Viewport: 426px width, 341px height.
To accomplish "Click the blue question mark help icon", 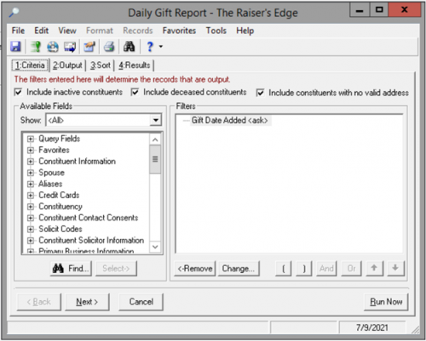I will pos(150,47).
